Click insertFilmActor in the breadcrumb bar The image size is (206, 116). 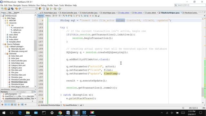coord(71,105)
